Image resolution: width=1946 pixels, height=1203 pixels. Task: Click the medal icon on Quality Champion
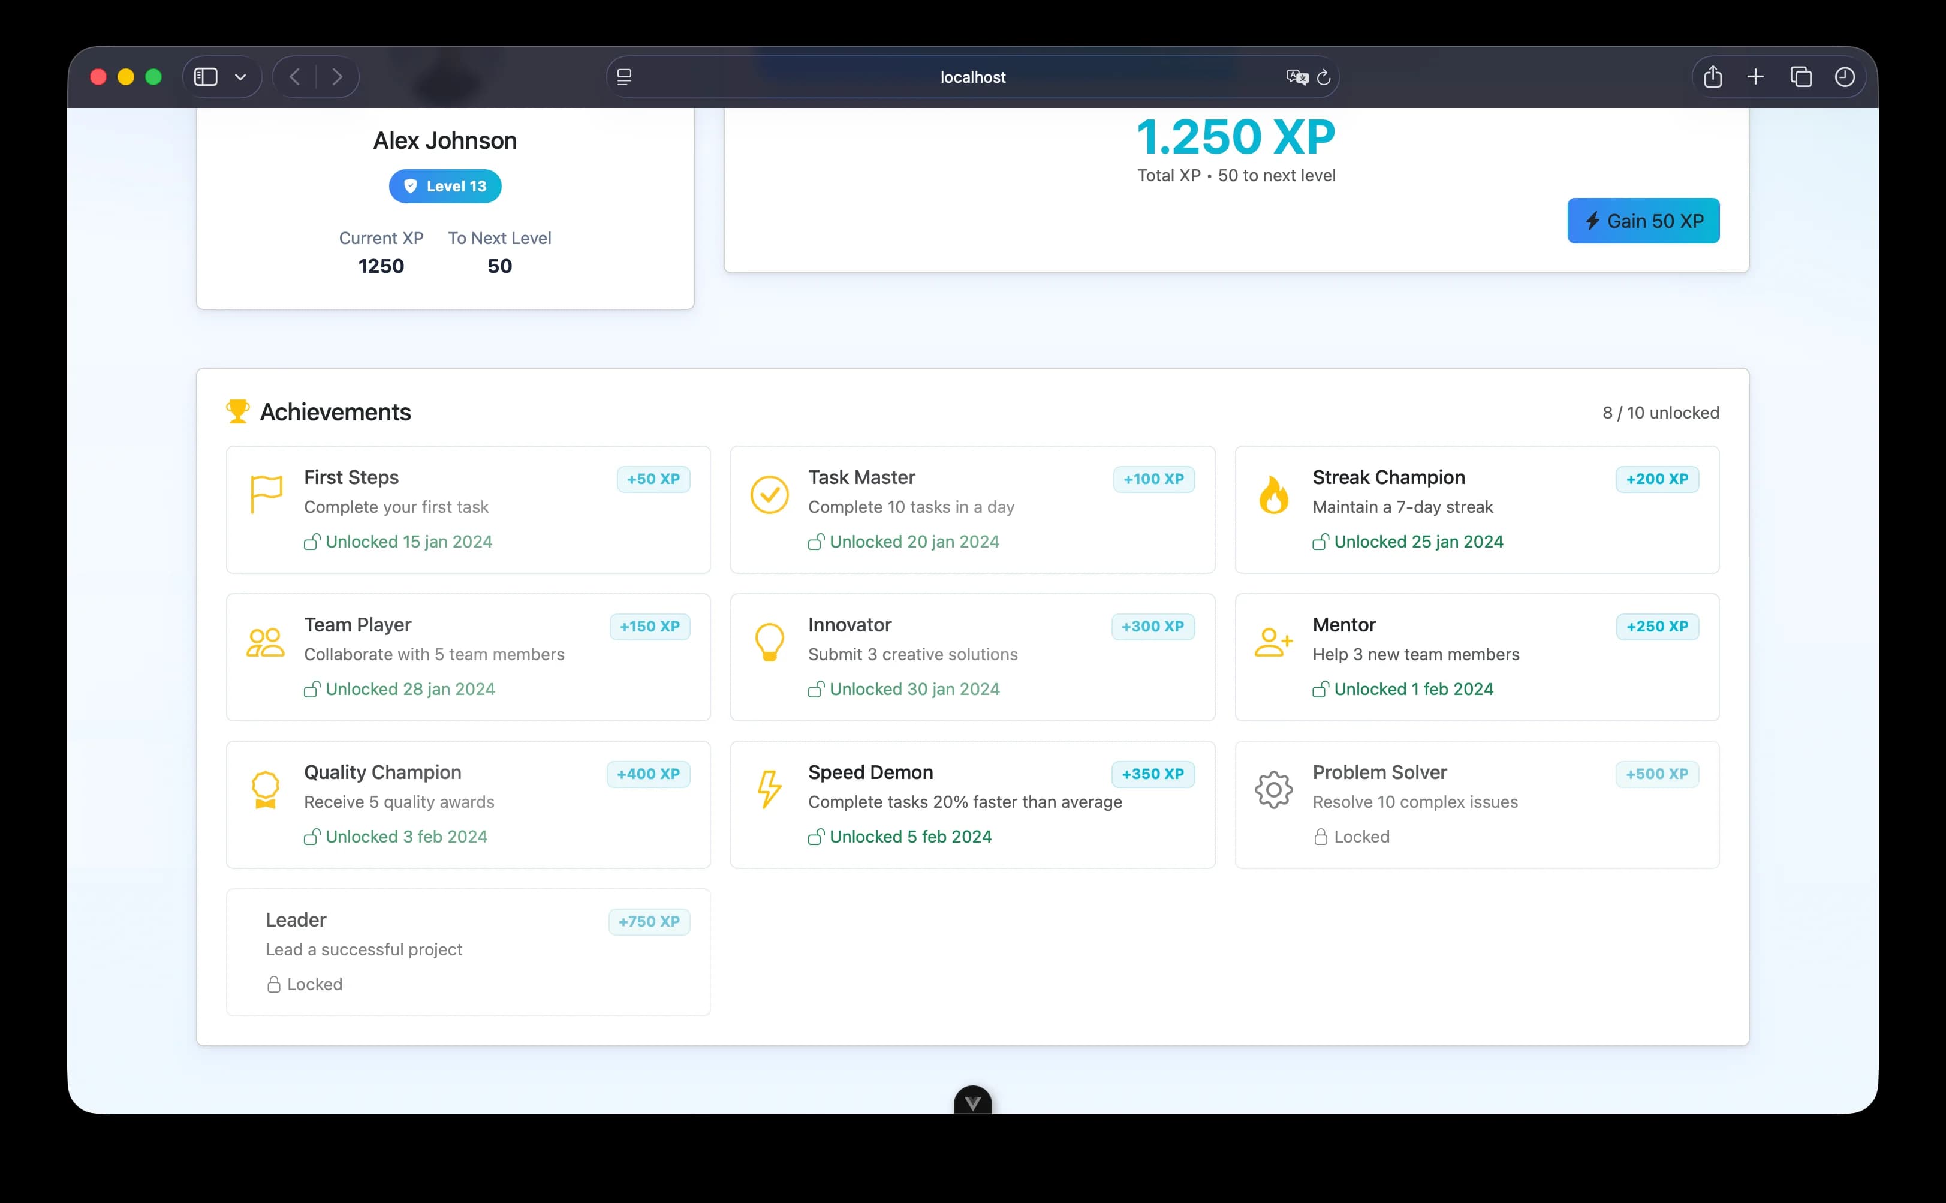pos(266,789)
